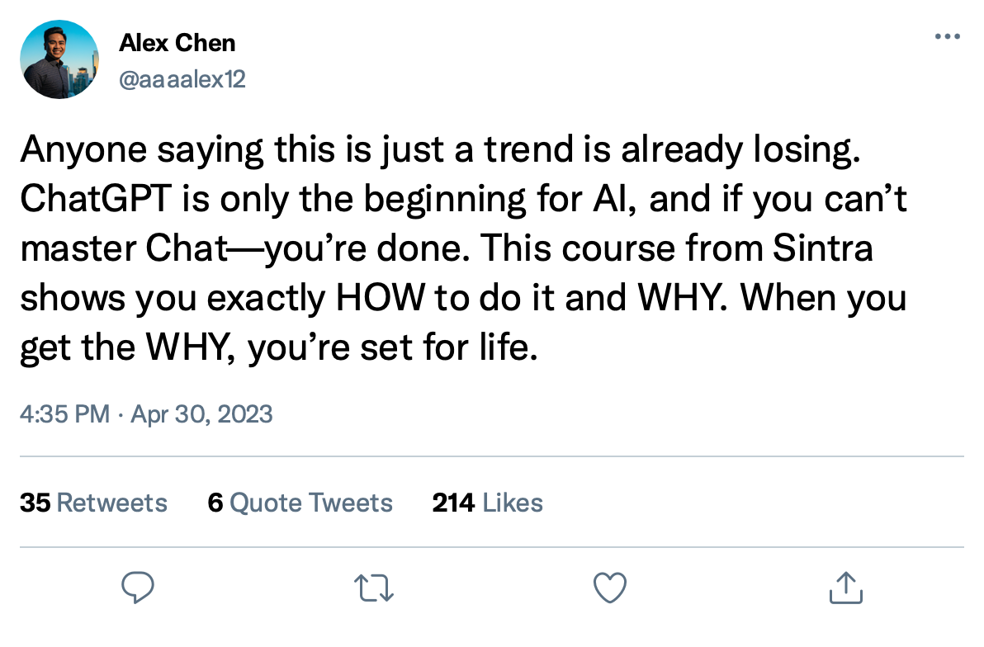Click the word ChatGPT in the tweet
The width and height of the screenshot is (984, 647).
click(x=96, y=199)
